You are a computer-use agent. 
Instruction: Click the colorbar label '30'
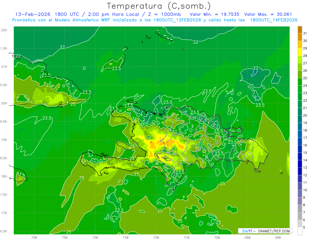(x=305, y=41)
